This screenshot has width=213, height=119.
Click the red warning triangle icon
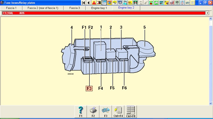click(94, 3)
